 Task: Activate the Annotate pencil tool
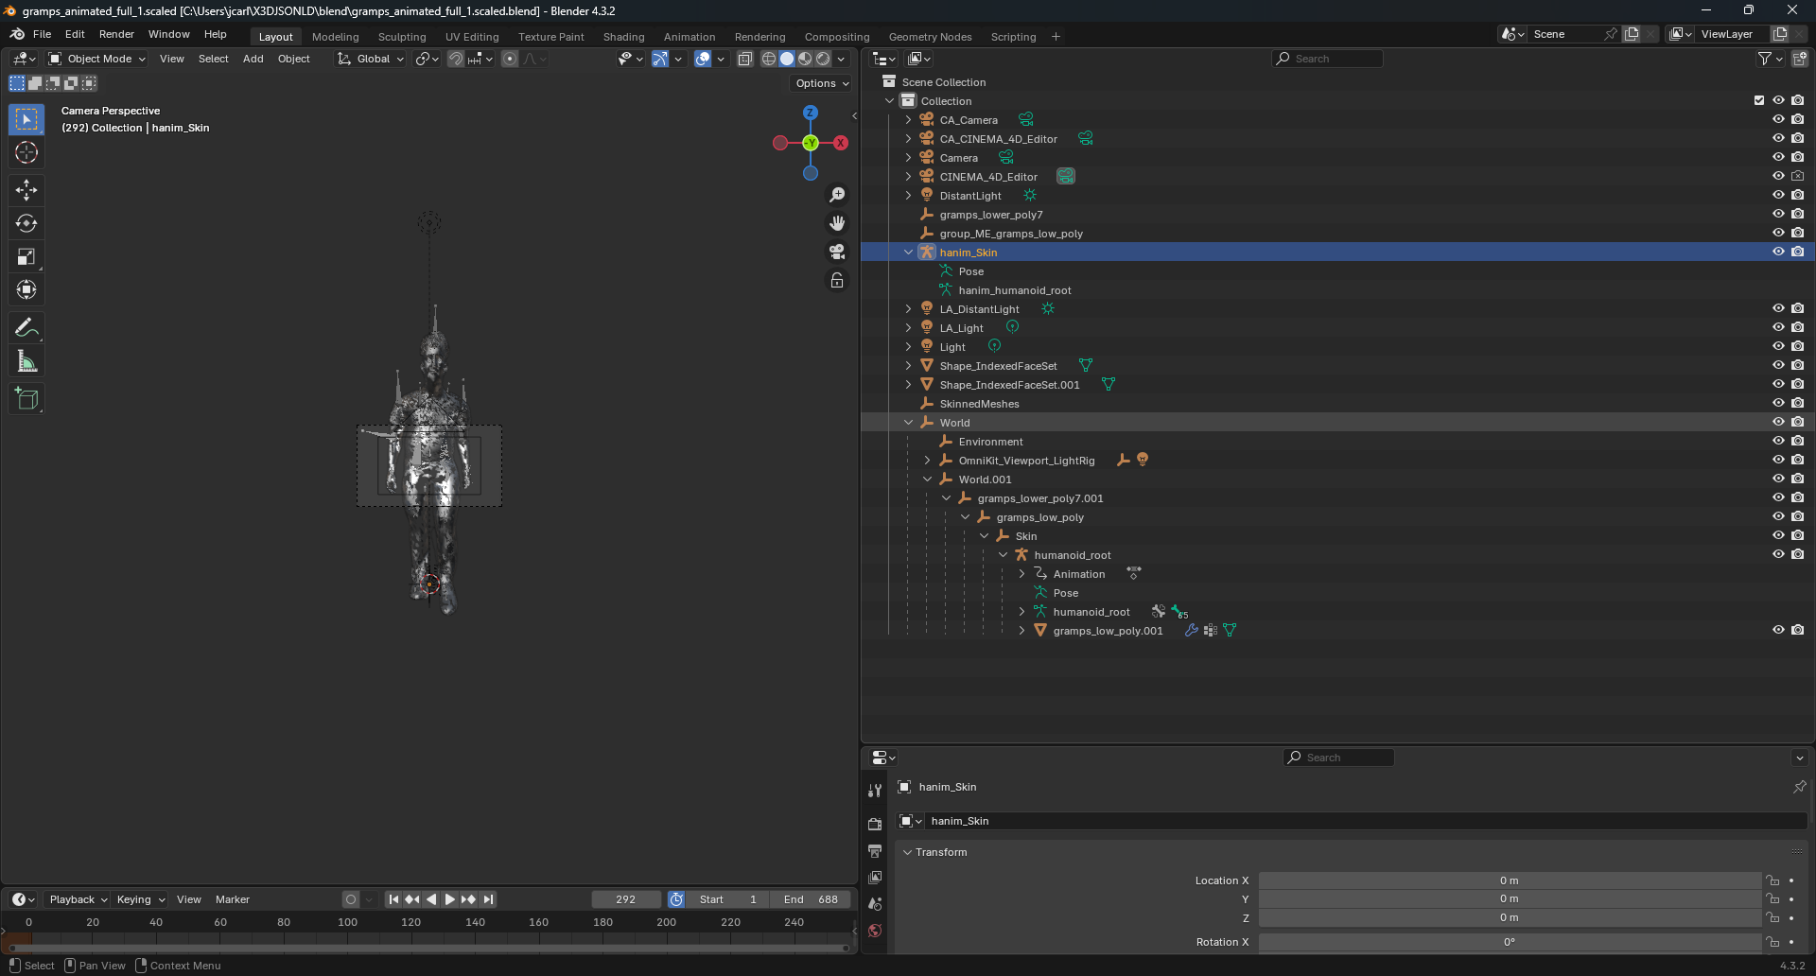pos(26,328)
